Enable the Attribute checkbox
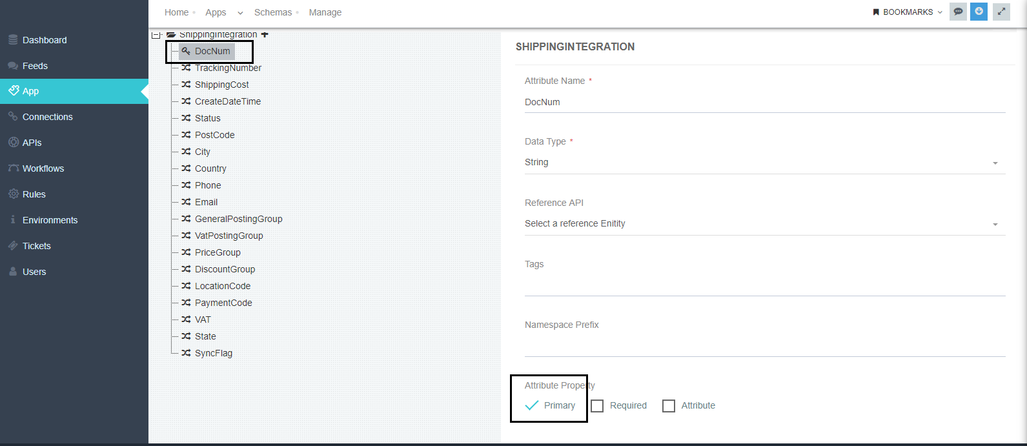 coord(669,406)
